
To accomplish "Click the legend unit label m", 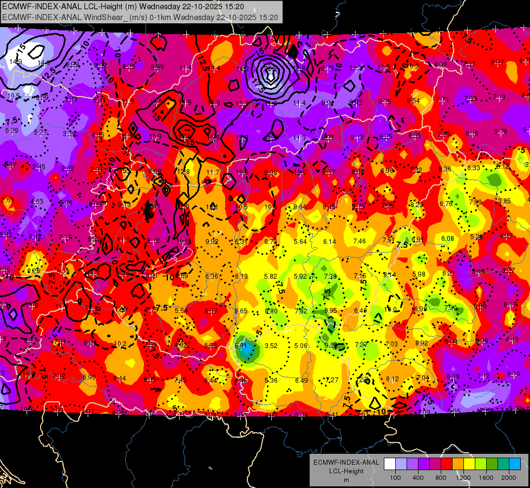I will (x=346, y=480).
